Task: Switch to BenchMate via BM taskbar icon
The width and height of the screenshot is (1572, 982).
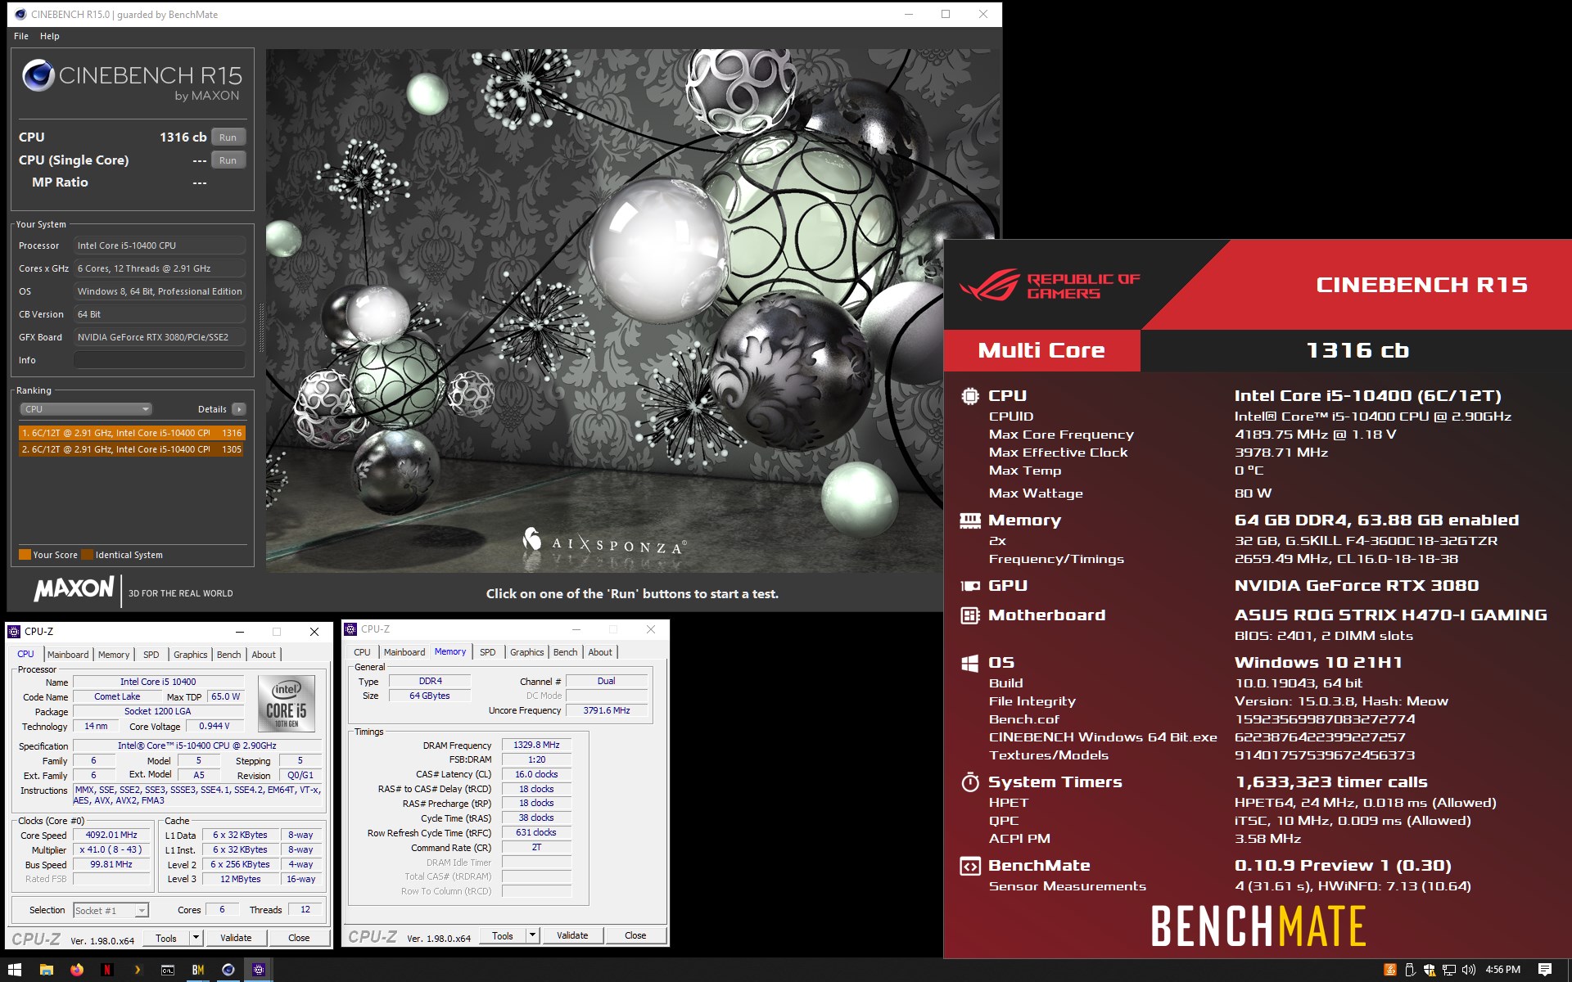Action: click(x=198, y=970)
